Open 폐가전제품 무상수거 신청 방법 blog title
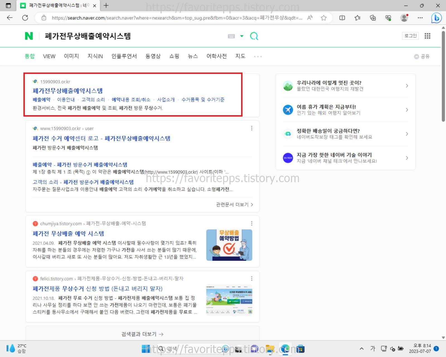This screenshot has height=357, width=446. [x=98, y=289]
